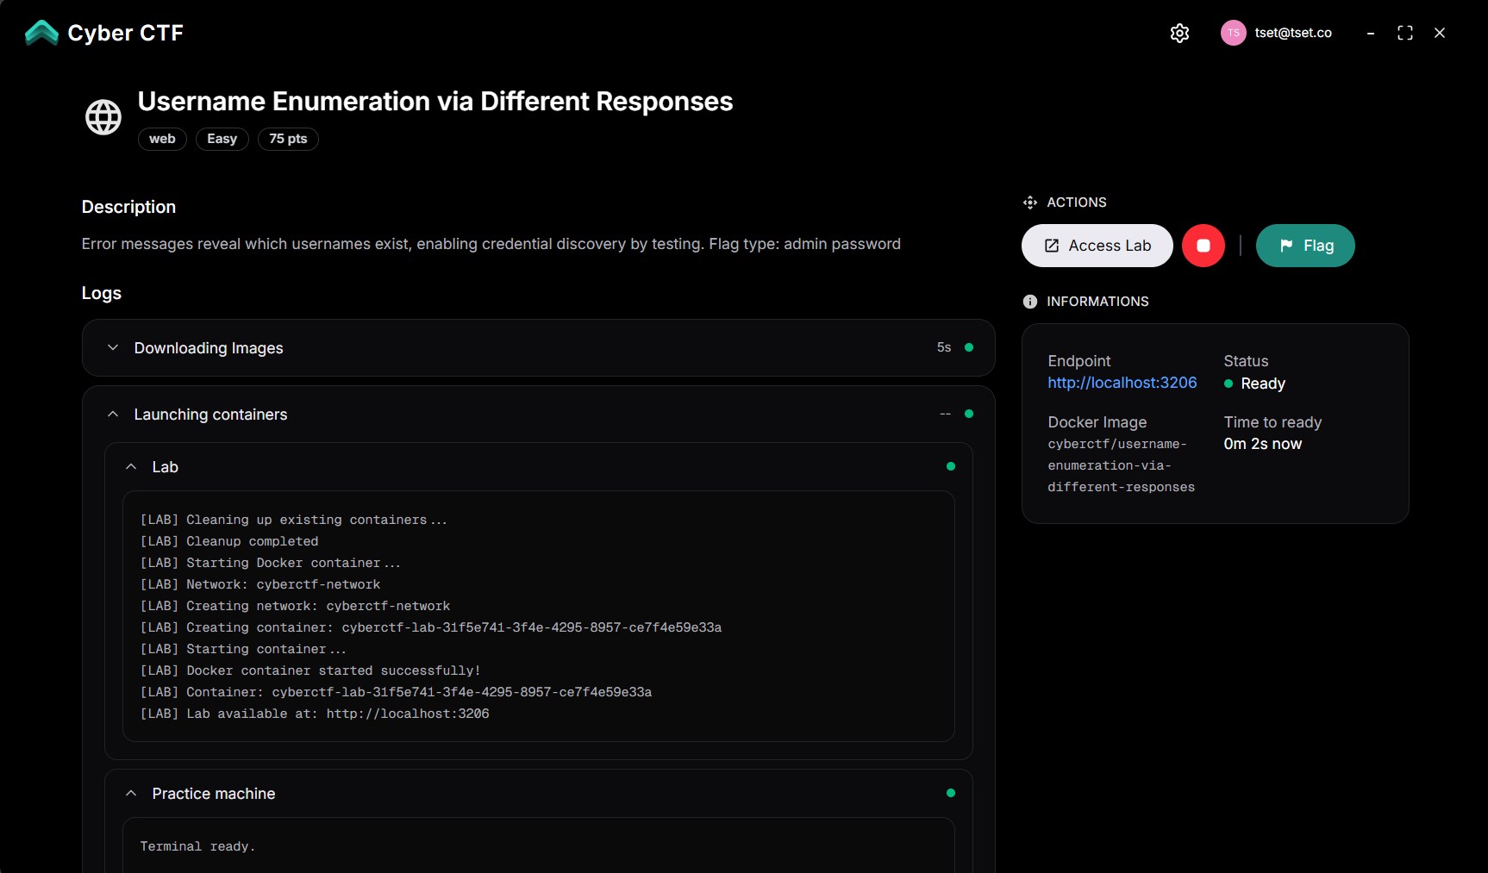1488x873 pixels.
Task: Stop the lab with red stop button
Action: click(1203, 246)
